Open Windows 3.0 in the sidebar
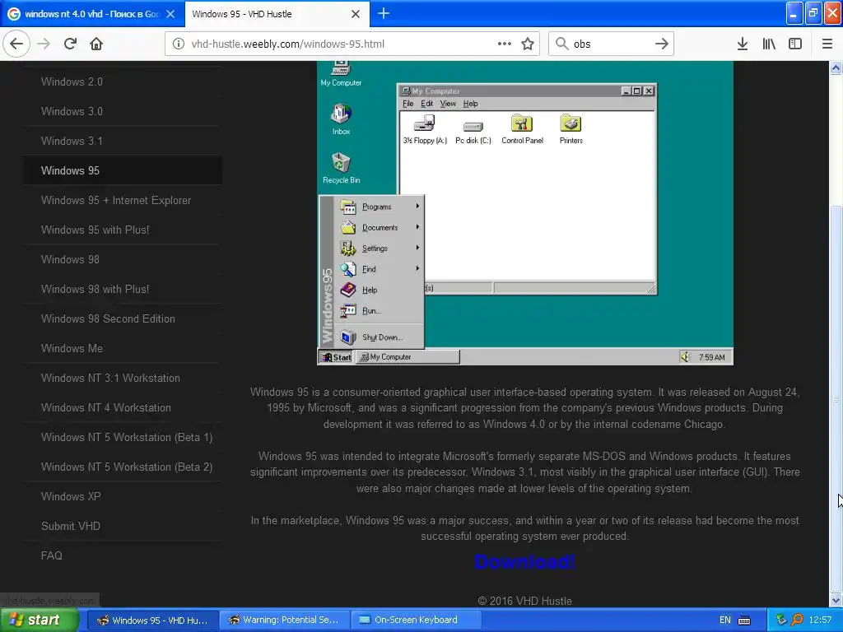Screen dimensions: 843x632 click(x=72, y=111)
